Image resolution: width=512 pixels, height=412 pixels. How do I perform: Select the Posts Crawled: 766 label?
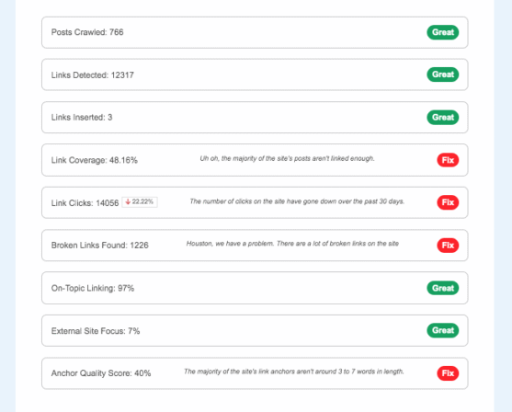pos(87,32)
